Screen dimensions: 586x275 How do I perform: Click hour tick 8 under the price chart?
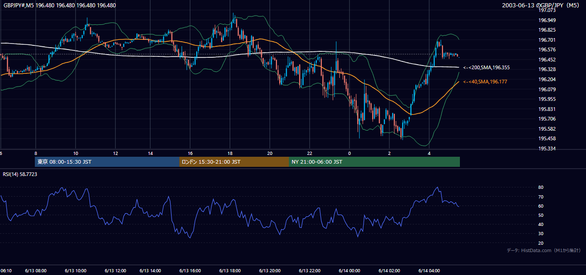(x=35, y=153)
